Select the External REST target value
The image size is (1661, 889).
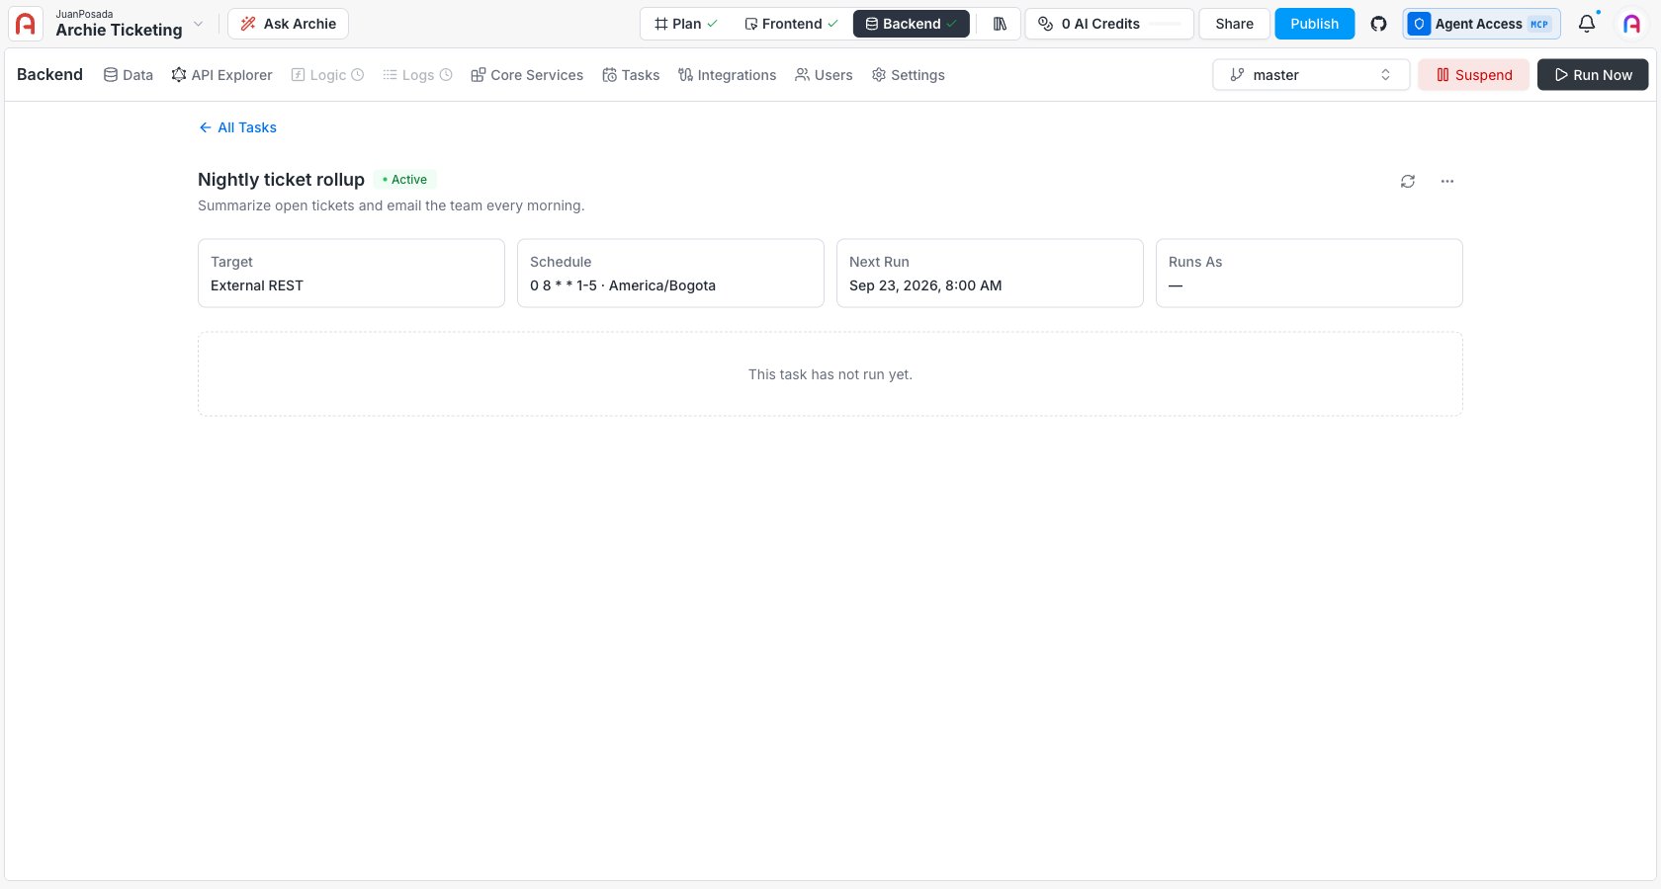(x=257, y=285)
